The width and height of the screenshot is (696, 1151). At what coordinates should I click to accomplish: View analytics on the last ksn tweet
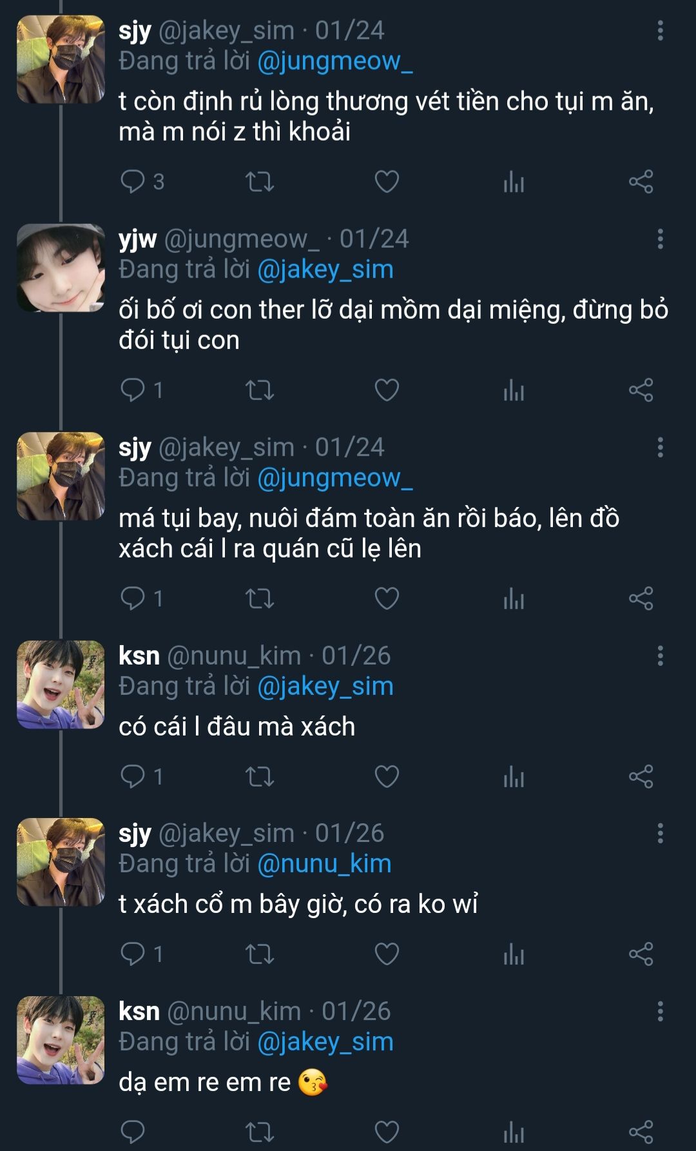coord(514,1132)
